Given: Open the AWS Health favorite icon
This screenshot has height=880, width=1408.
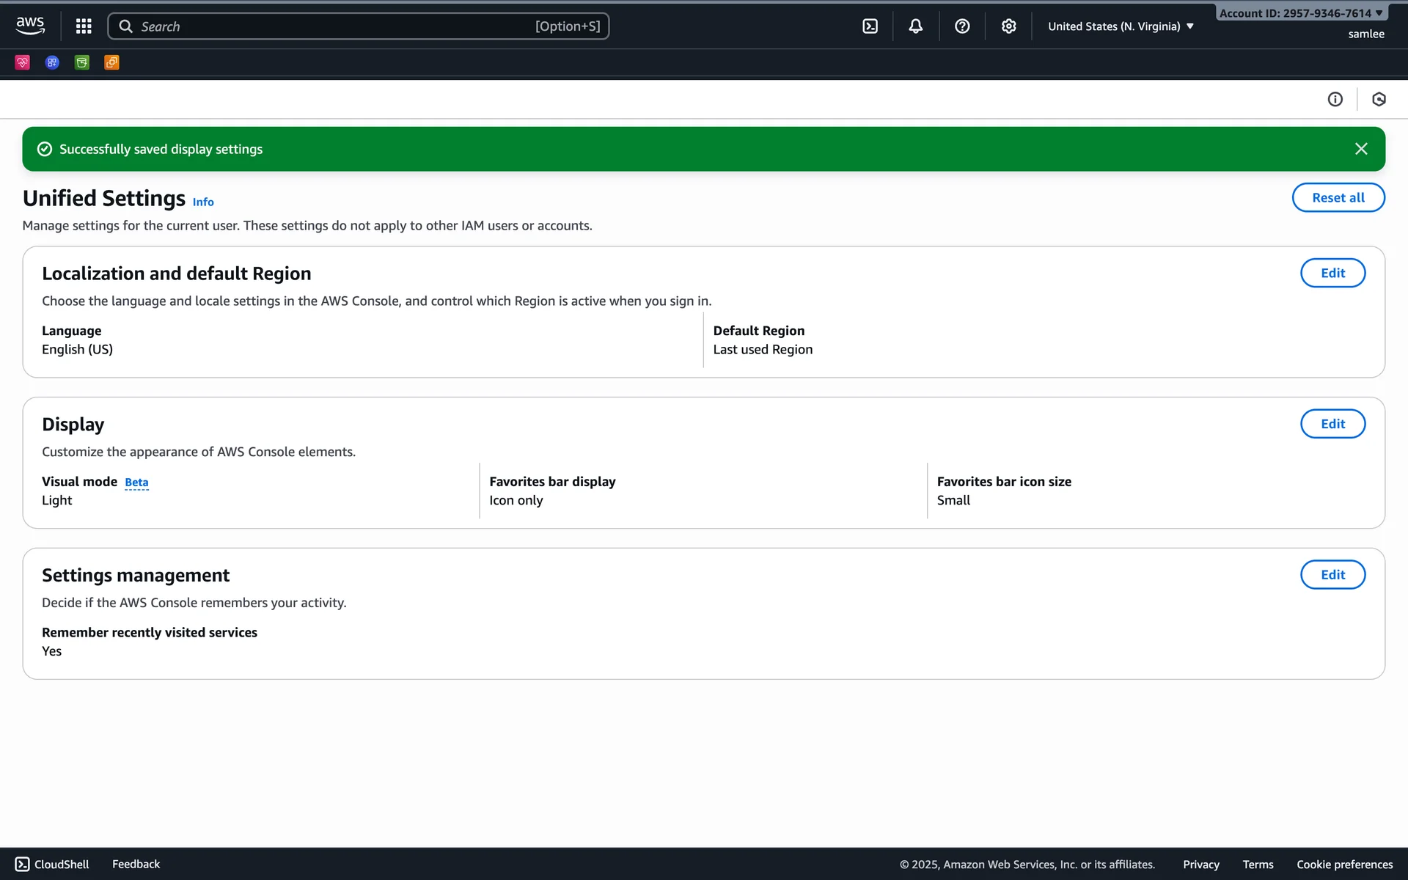Looking at the screenshot, I should (23, 62).
